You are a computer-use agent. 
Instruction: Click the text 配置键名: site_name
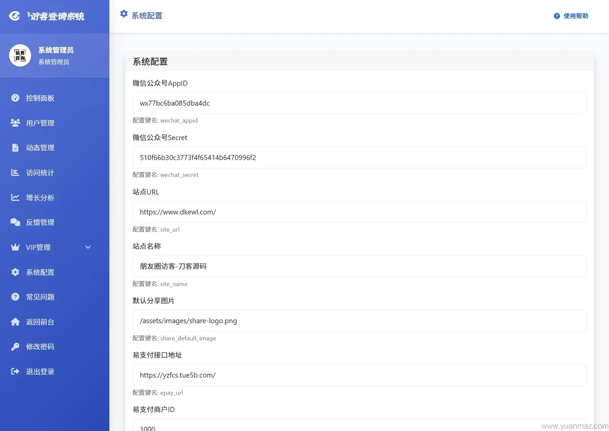click(160, 284)
